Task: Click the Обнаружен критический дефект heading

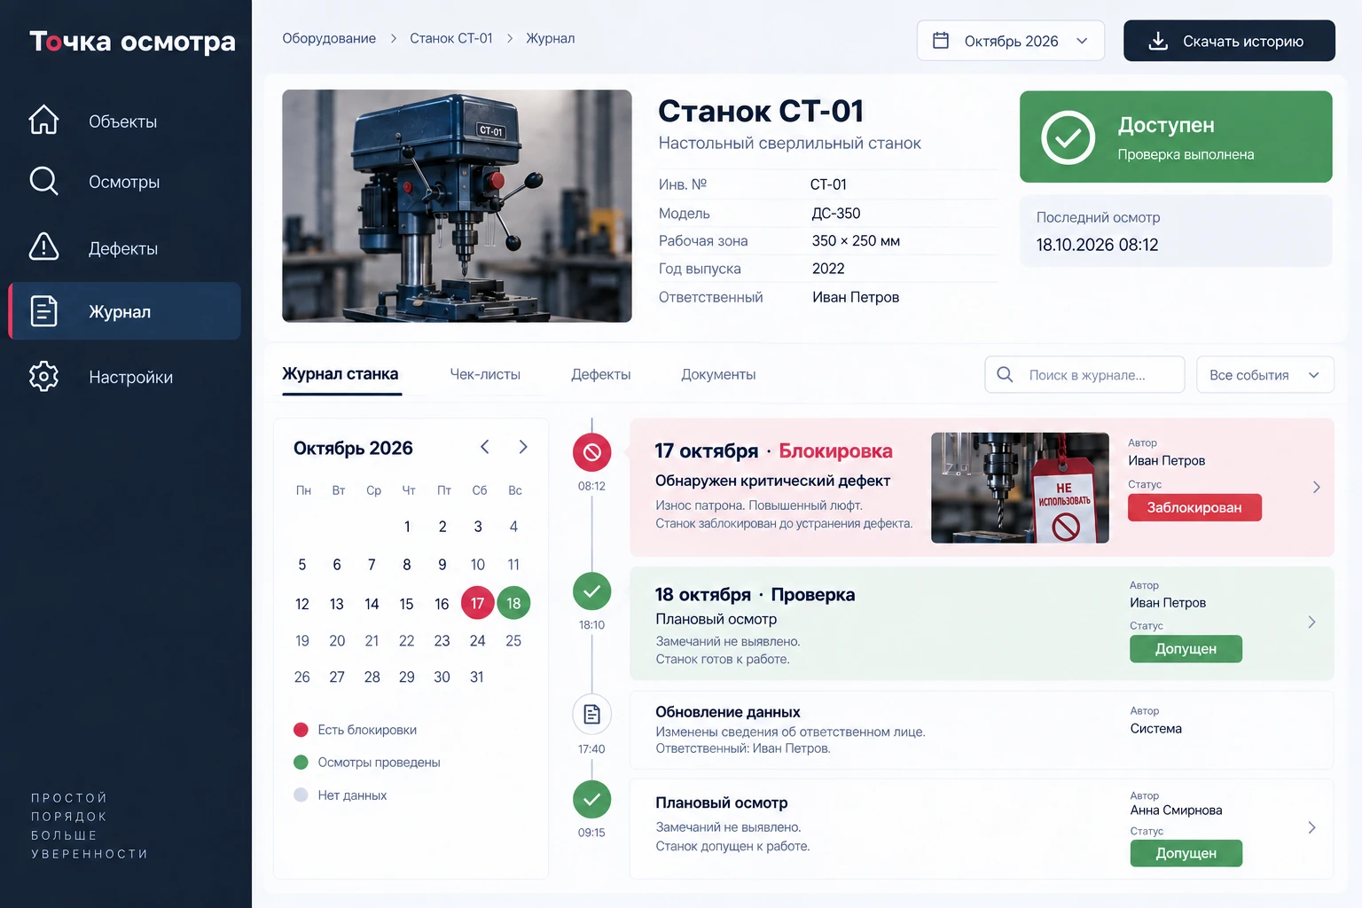Action: tap(772, 481)
